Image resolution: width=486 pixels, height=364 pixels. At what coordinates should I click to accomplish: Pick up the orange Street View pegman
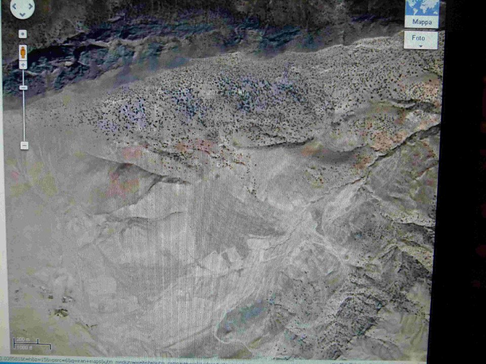pos(23,53)
